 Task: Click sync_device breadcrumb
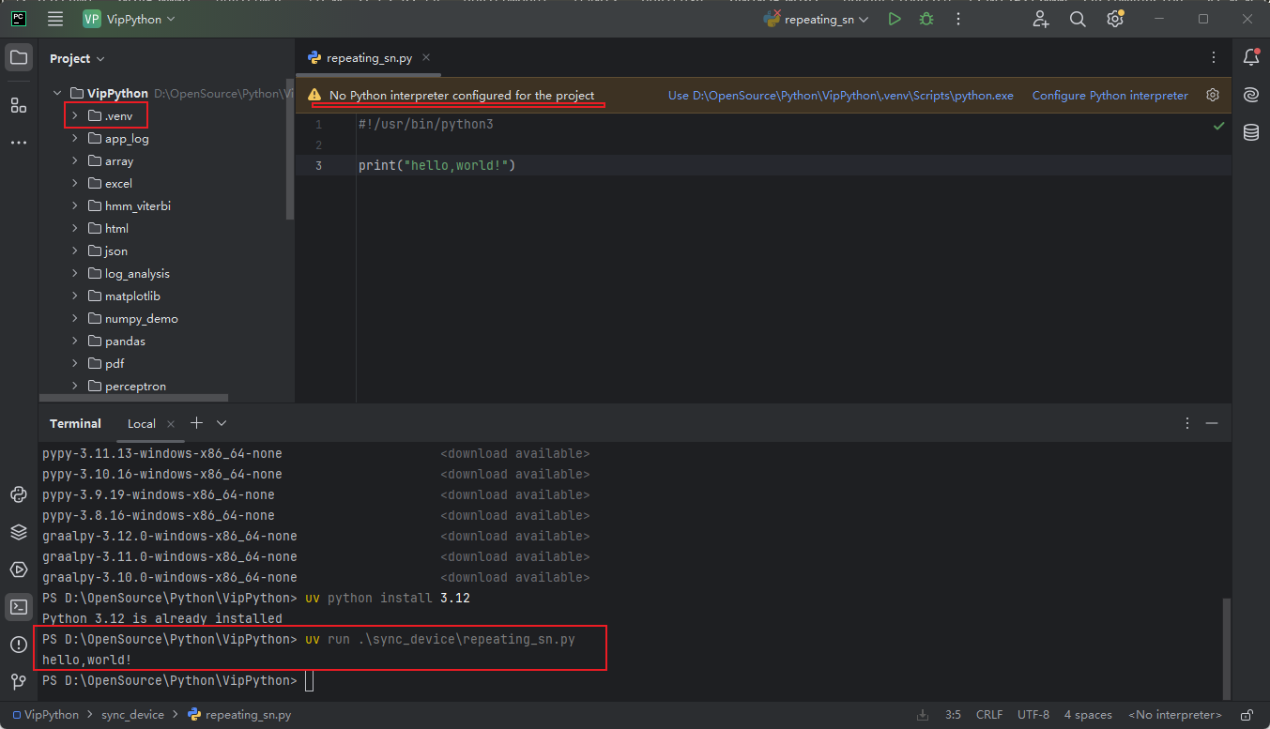(132, 715)
